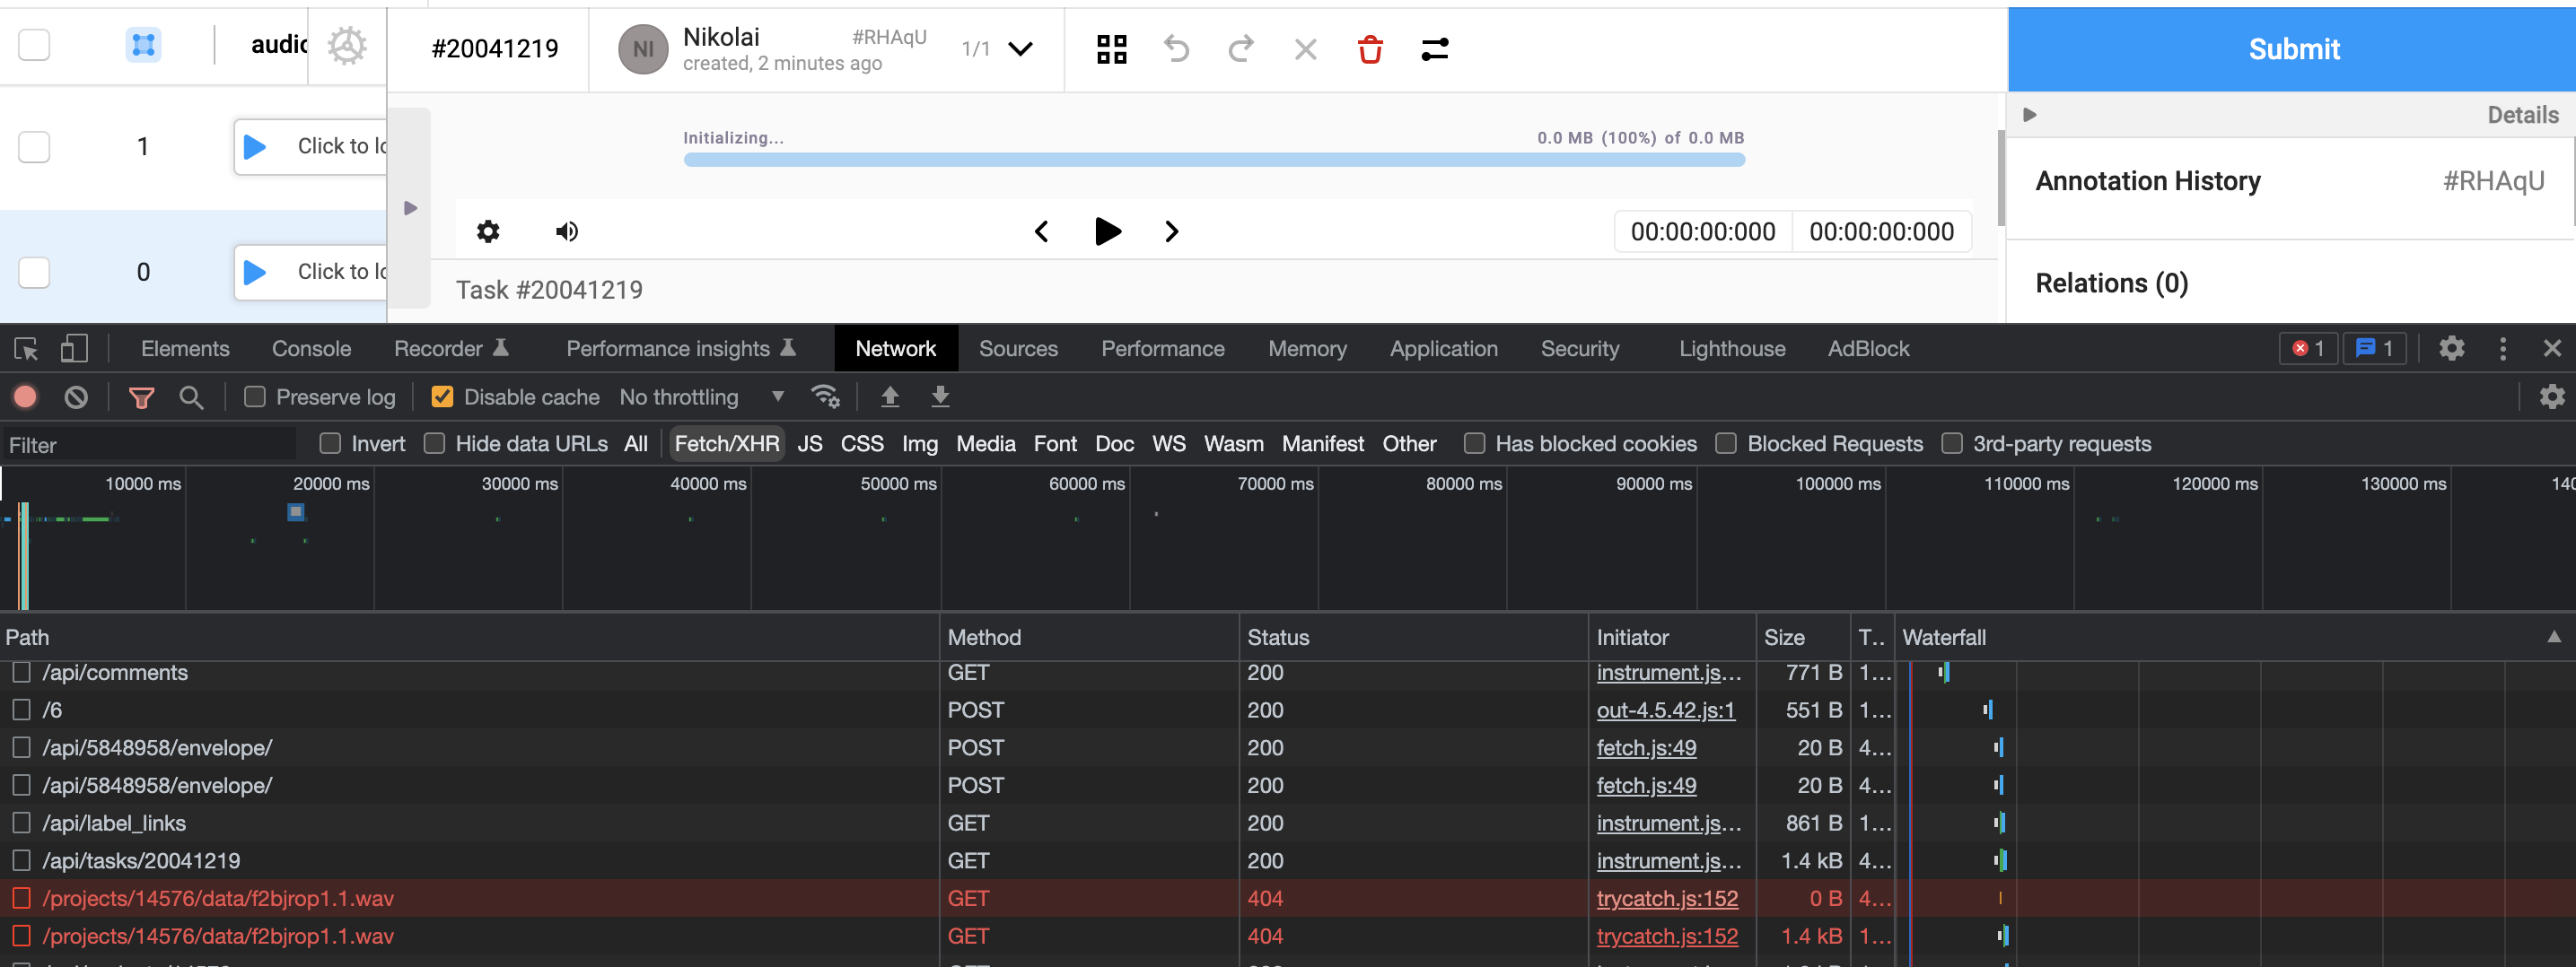The image size is (2576, 967).
Task: Toggle the select-all tasks checkbox
Action: tap(34, 45)
